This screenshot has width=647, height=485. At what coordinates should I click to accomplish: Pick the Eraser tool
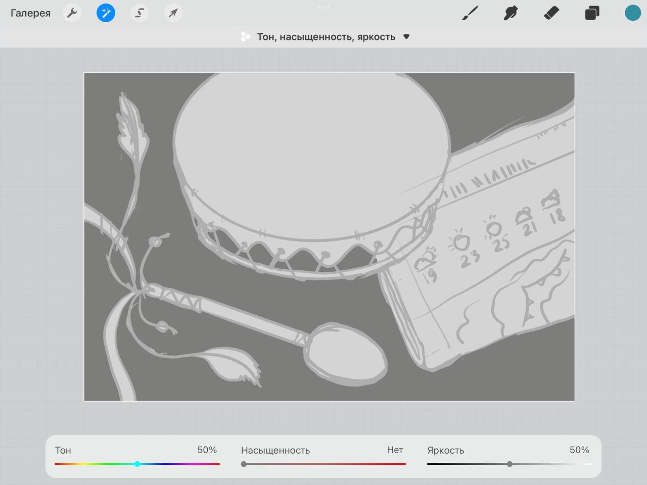[551, 13]
